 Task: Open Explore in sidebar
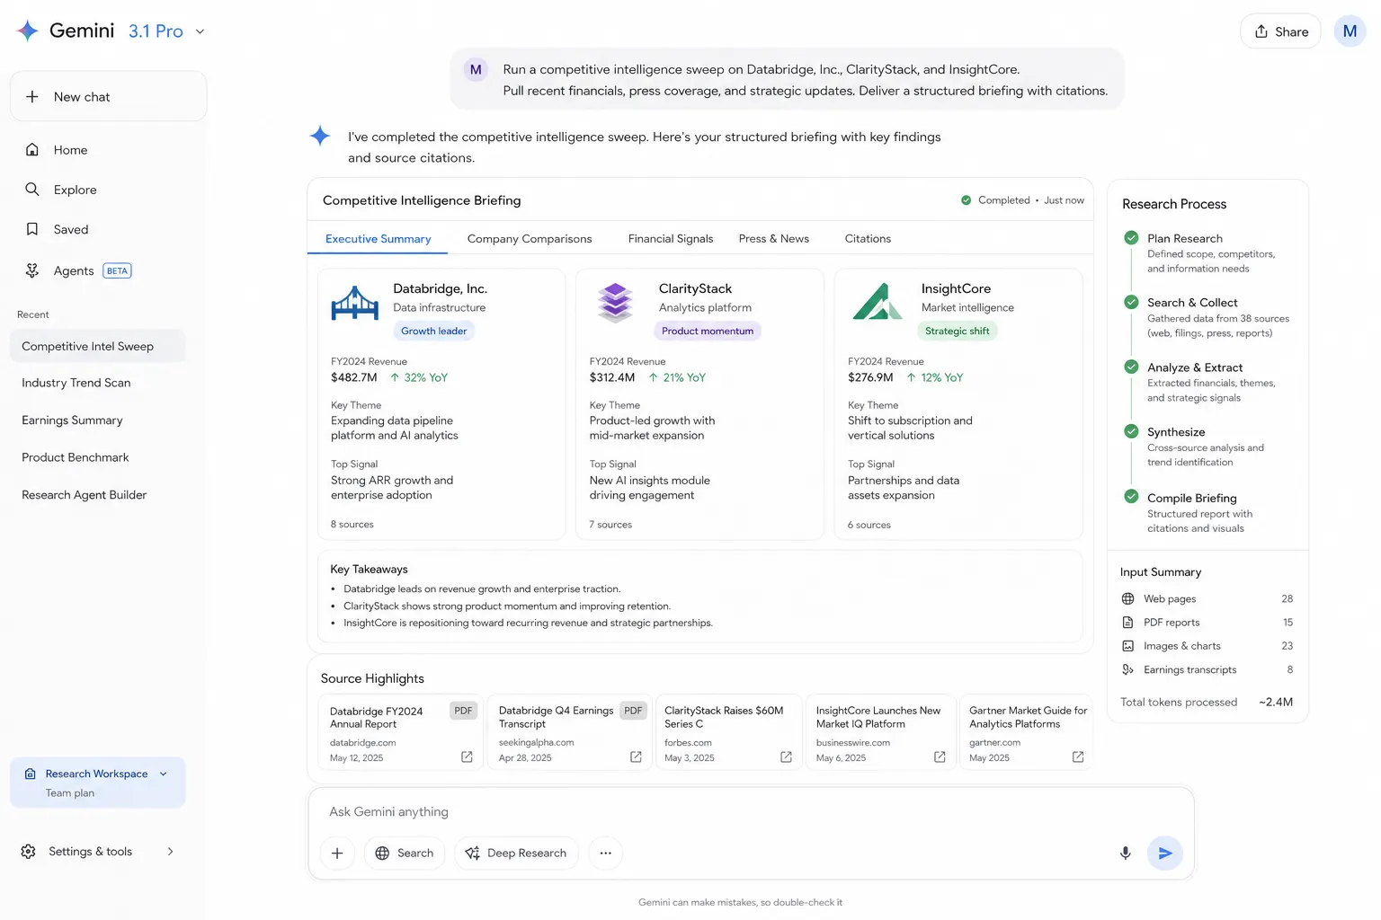(61, 190)
